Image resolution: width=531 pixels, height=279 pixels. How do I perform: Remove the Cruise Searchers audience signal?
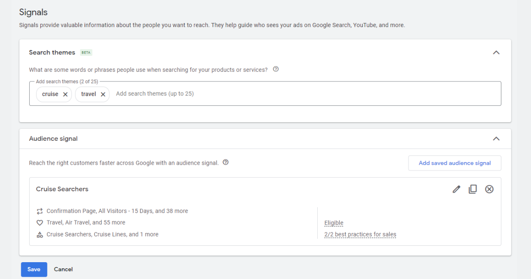pyautogui.click(x=489, y=189)
